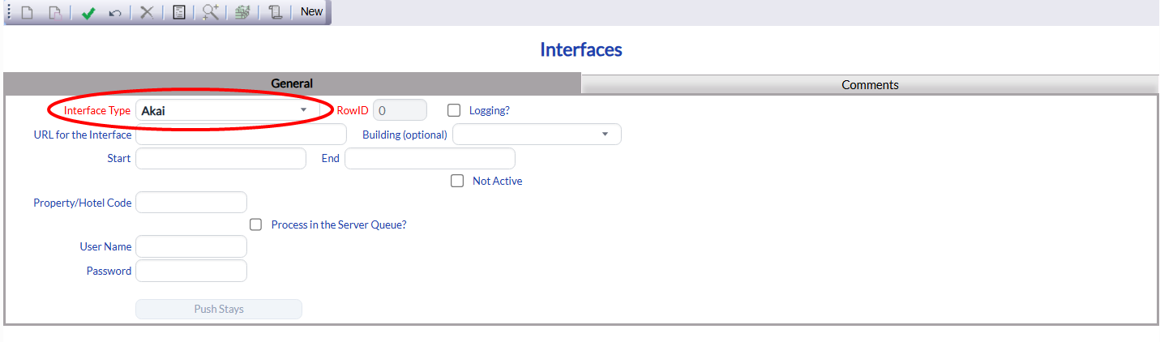Click the copy record icon in toolbar
1160x342 pixels.
tap(54, 12)
